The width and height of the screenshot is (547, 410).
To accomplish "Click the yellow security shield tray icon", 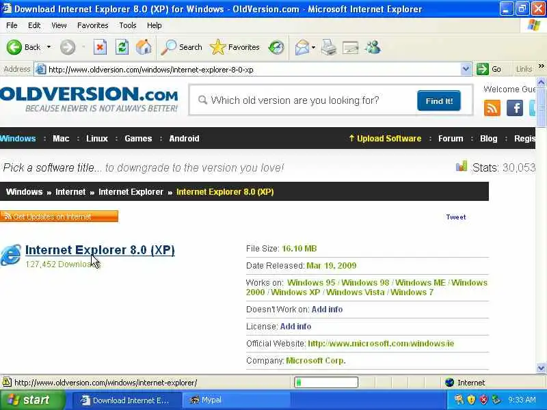I will 471,400.
